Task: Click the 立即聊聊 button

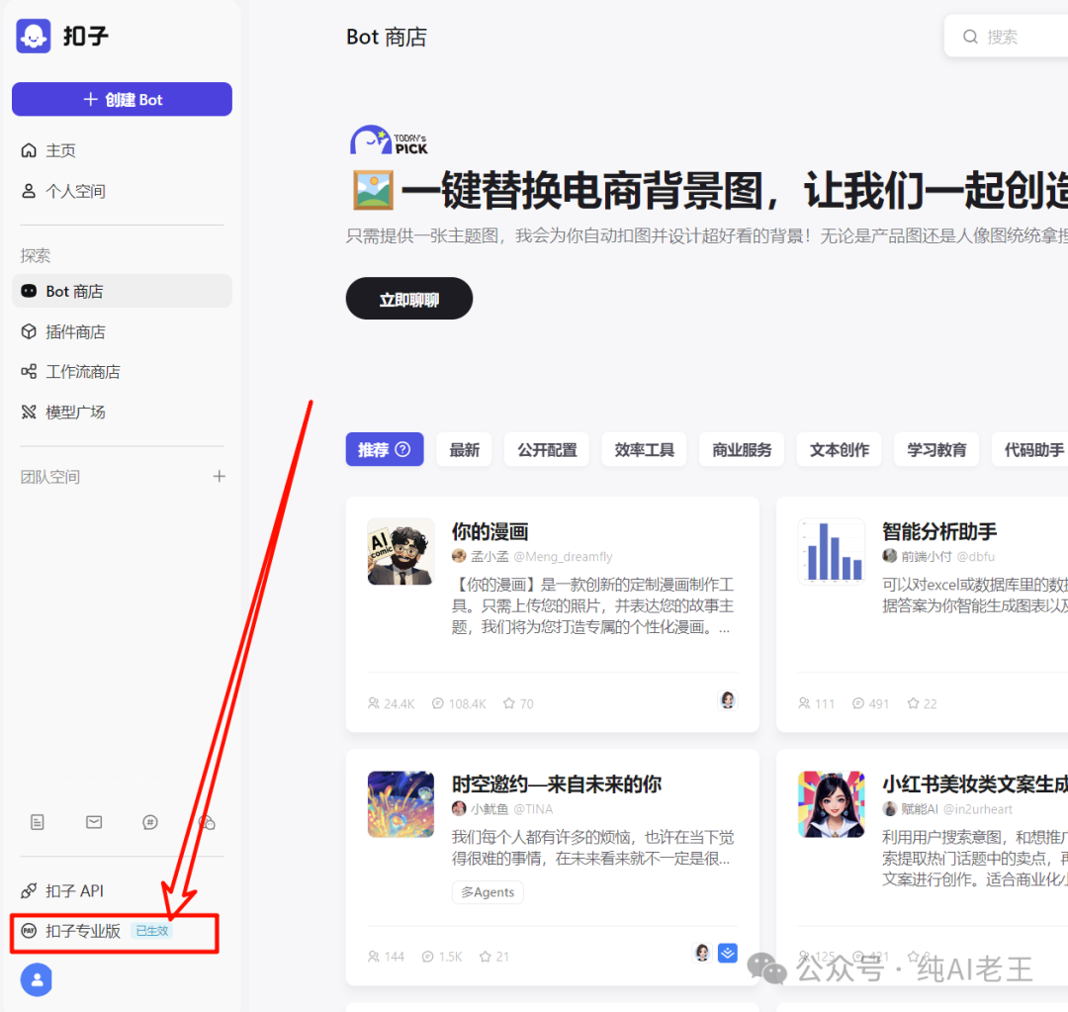Action: pos(408,299)
